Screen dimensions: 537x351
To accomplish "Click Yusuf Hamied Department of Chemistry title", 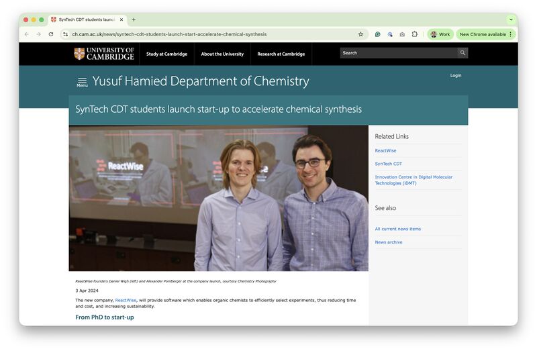I will point(201,81).
